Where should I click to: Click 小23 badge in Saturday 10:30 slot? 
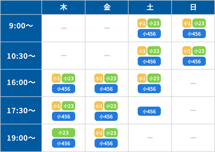154,51
